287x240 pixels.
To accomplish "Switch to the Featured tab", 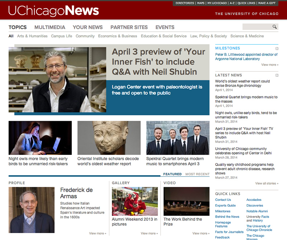I will click(x=173, y=174).
